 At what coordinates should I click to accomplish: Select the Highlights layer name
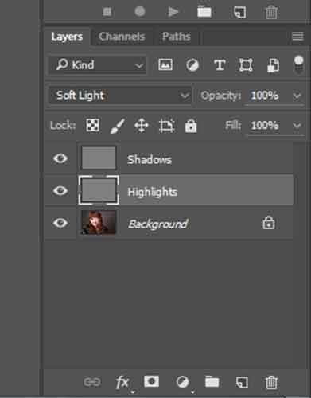[152, 192]
